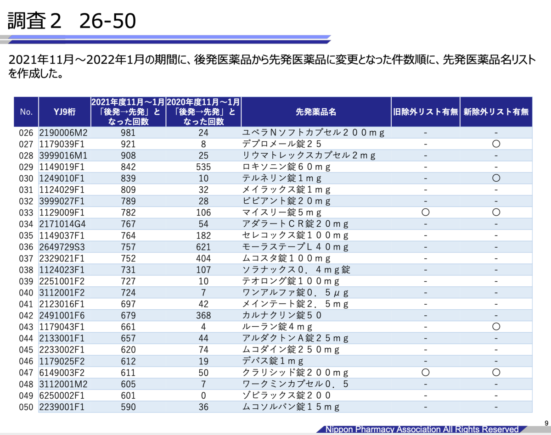Click the '先発薬品名' column header
The height and width of the screenshot is (435, 551).
point(315,112)
